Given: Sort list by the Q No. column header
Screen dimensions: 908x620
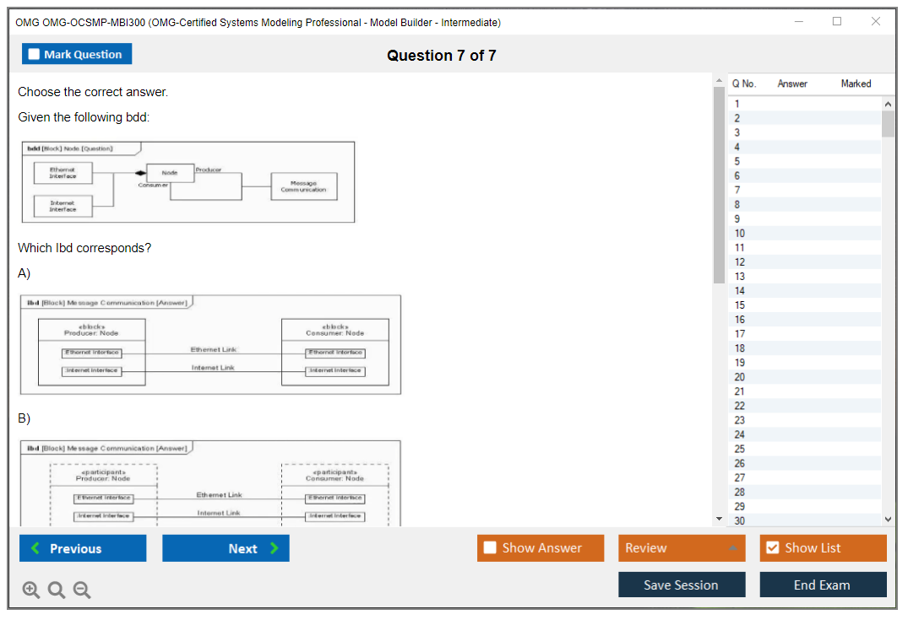Looking at the screenshot, I should pyautogui.click(x=743, y=84).
